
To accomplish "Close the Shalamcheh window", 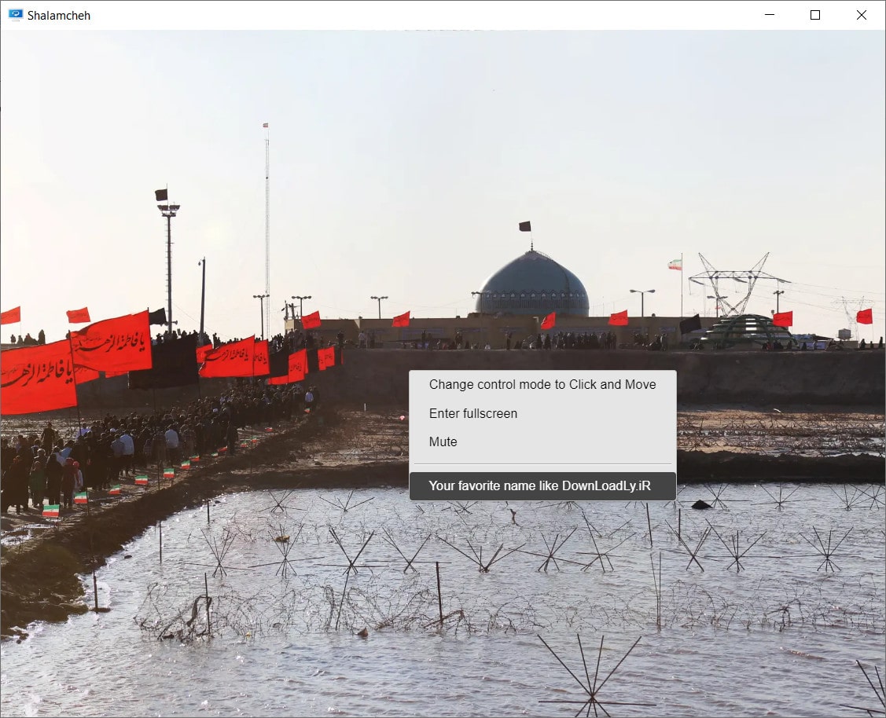I will click(x=861, y=15).
